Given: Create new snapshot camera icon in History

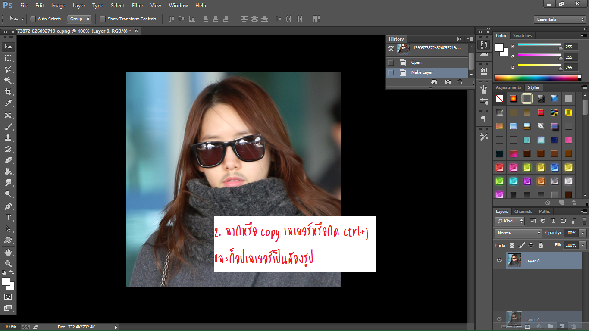Looking at the screenshot, I should click(448, 82).
